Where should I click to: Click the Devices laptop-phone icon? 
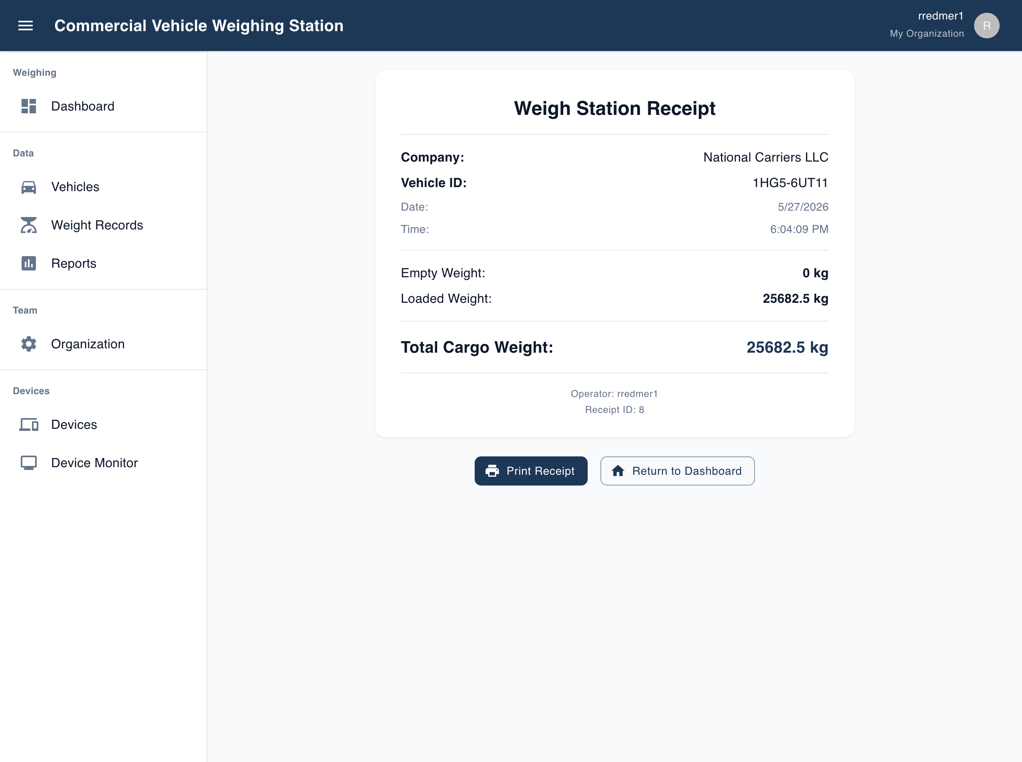(x=29, y=424)
